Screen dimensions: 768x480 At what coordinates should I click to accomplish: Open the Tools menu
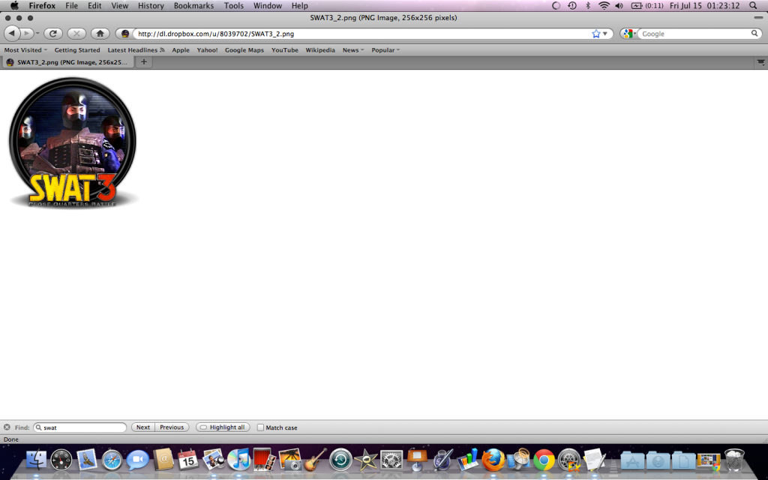point(234,6)
